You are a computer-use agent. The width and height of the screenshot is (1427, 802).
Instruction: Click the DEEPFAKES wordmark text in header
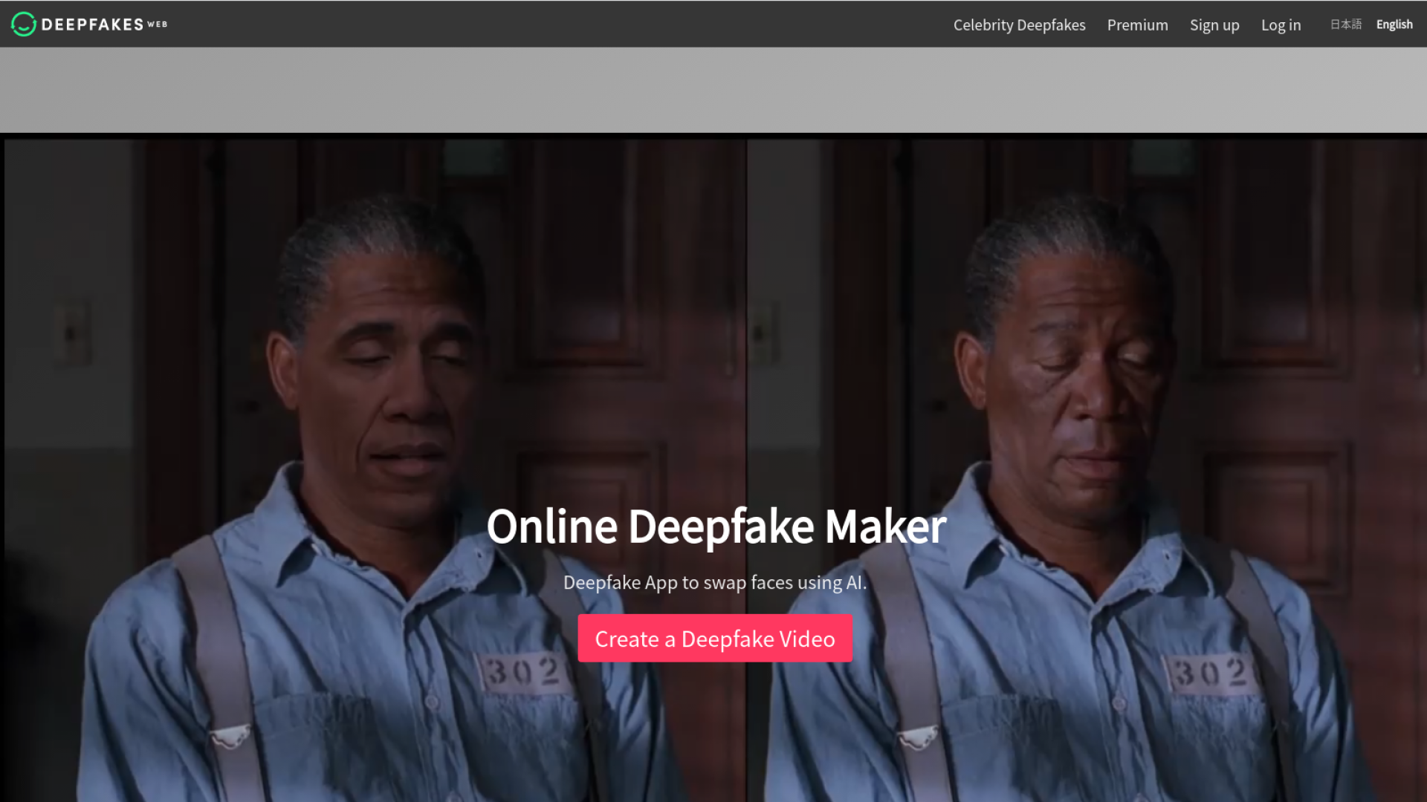pyautogui.click(x=92, y=25)
